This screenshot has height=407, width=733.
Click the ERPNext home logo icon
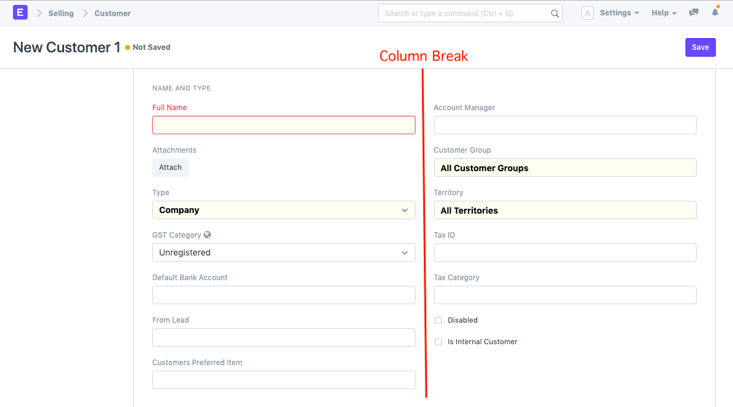click(20, 13)
